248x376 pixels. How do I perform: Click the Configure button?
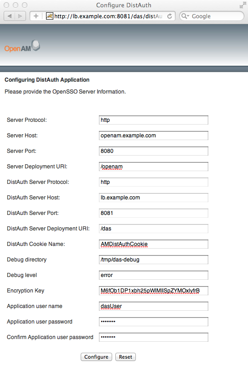pyautogui.click(x=96, y=357)
